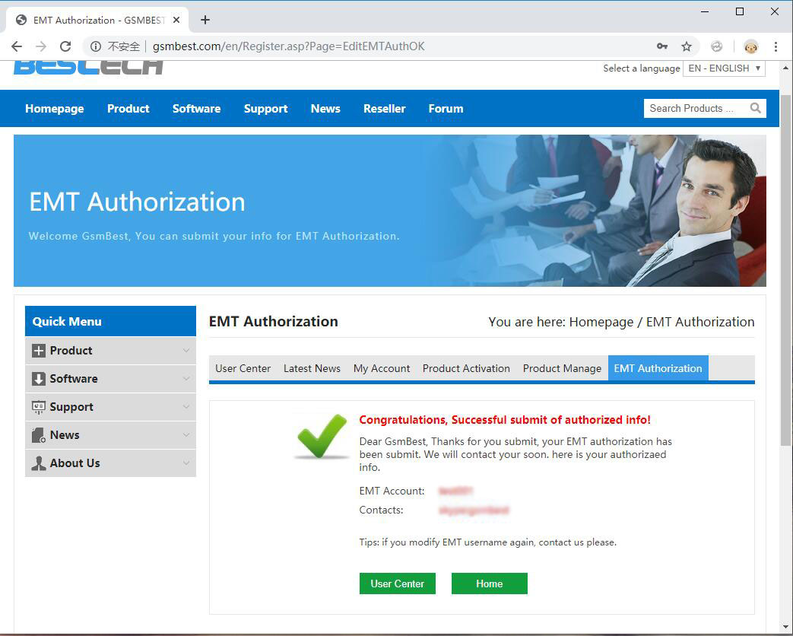Click the scrollbar up arrow
Viewport: 793px width, 636px height.
tap(785, 67)
